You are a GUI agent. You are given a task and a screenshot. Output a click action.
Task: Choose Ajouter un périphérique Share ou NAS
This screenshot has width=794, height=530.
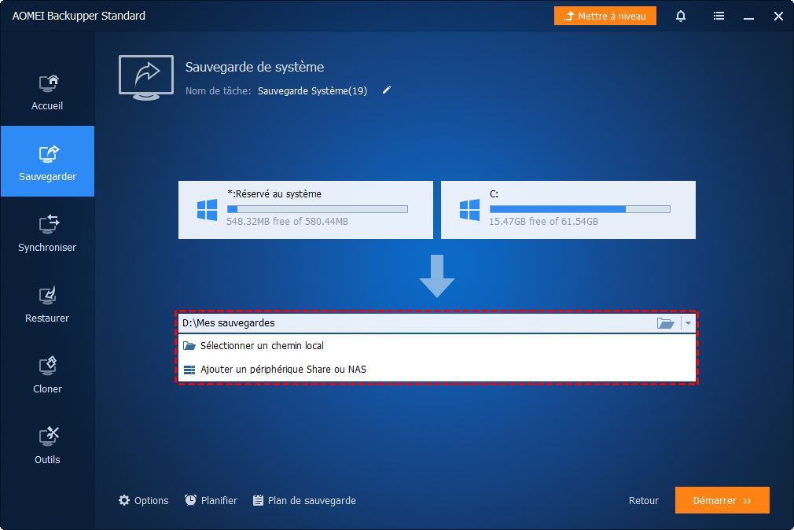[437, 370]
